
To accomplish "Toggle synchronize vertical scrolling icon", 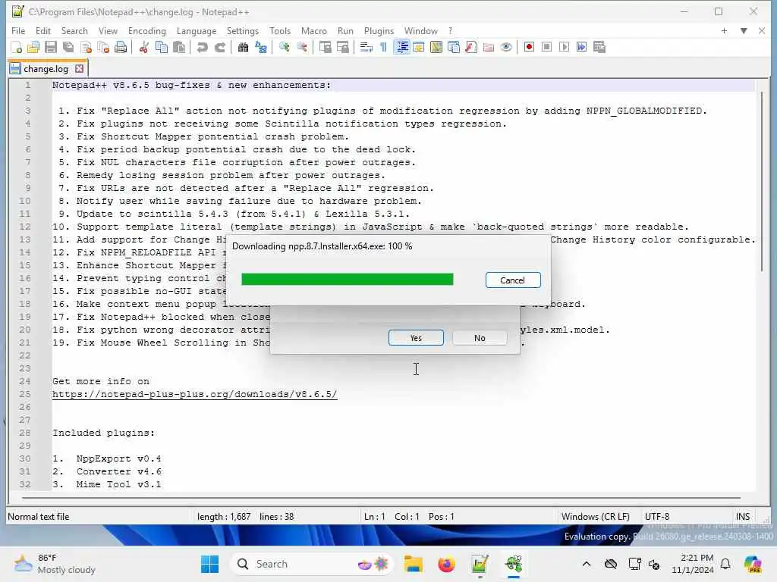I will tap(325, 48).
